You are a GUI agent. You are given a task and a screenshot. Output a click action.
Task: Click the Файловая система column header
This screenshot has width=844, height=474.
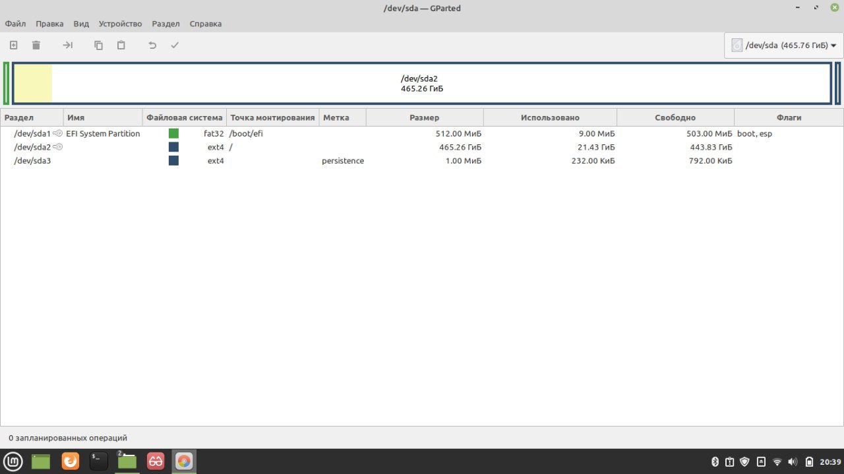pyautogui.click(x=185, y=117)
